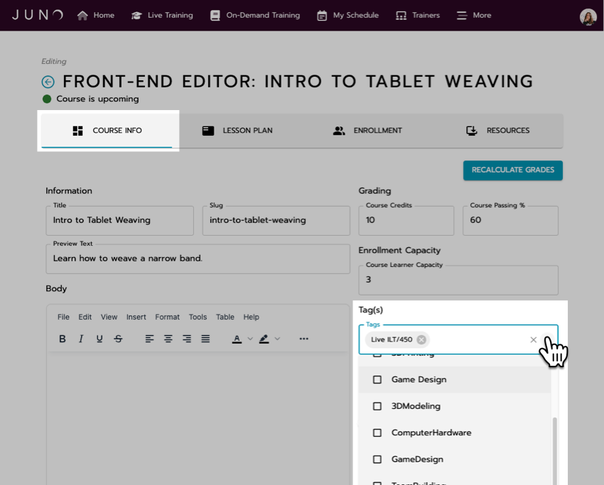Viewport: 604px width, 485px height.
Task: Open the highlight color dropdown arrow
Action: 277,339
